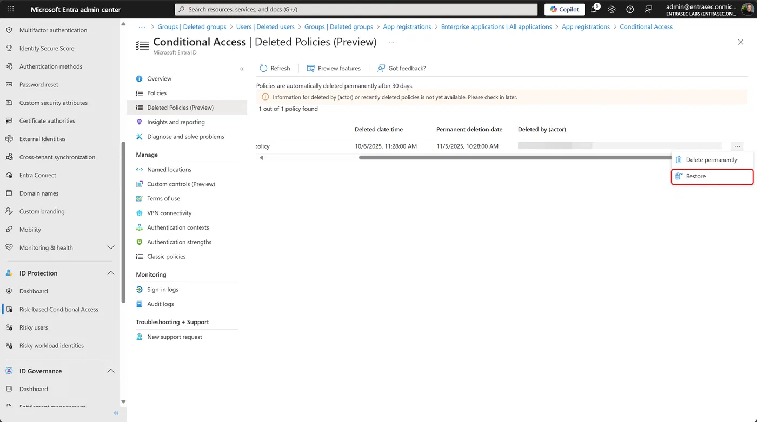Choose Delete permanently from the context menu
The height and width of the screenshot is (422, 757).
(x=712, y=160)
